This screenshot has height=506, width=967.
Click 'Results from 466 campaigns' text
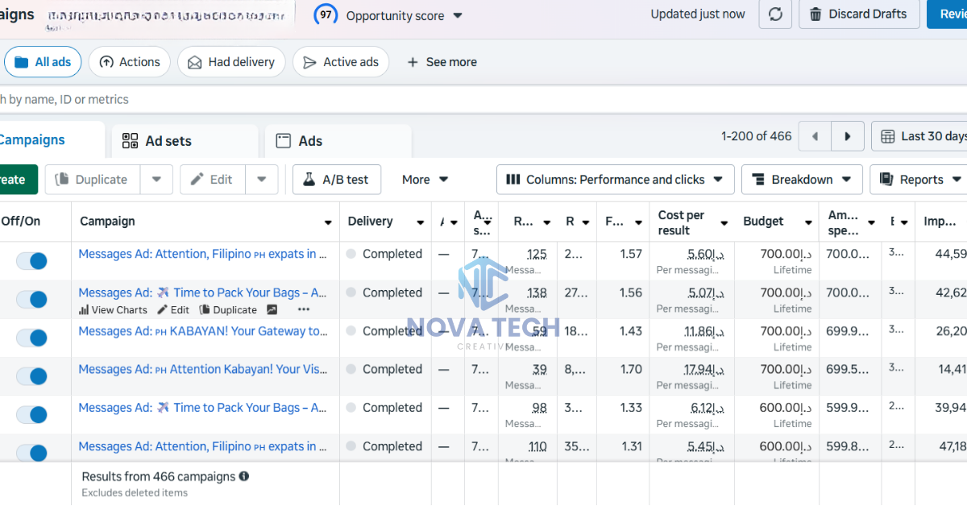(x=159, y=476)
